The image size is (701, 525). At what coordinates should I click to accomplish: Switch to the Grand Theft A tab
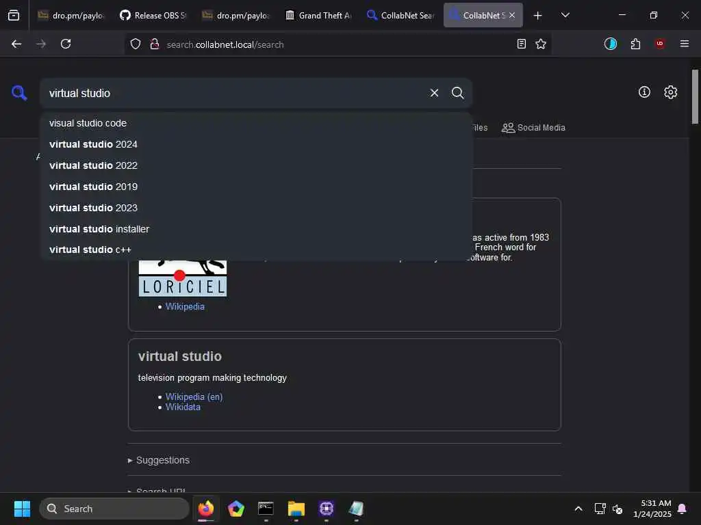318,15
